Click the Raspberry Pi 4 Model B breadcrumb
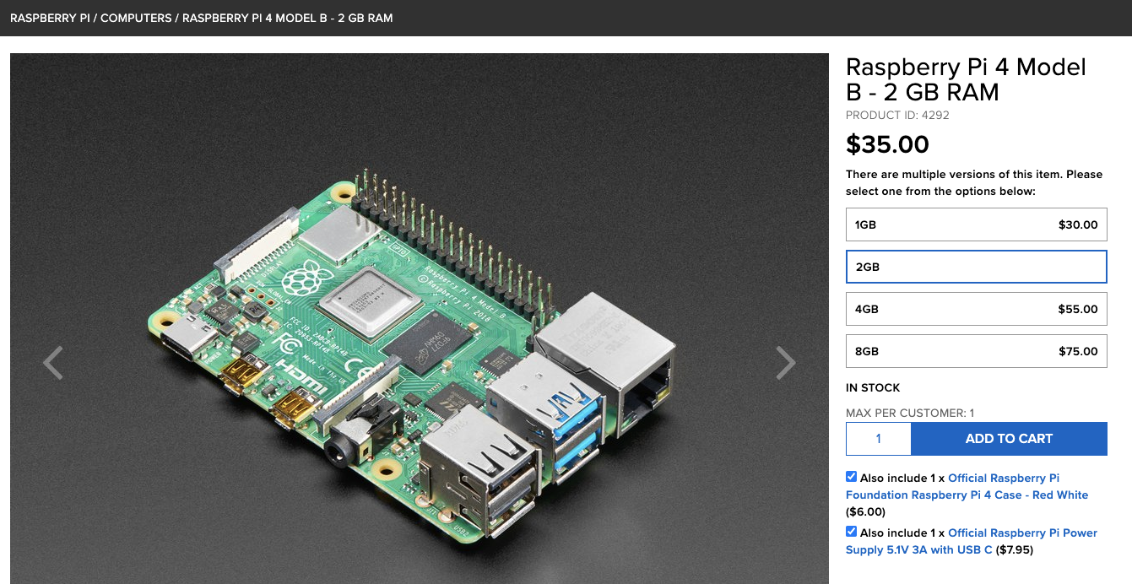The width and height of the screenshot is (1132, 584). 288,18
